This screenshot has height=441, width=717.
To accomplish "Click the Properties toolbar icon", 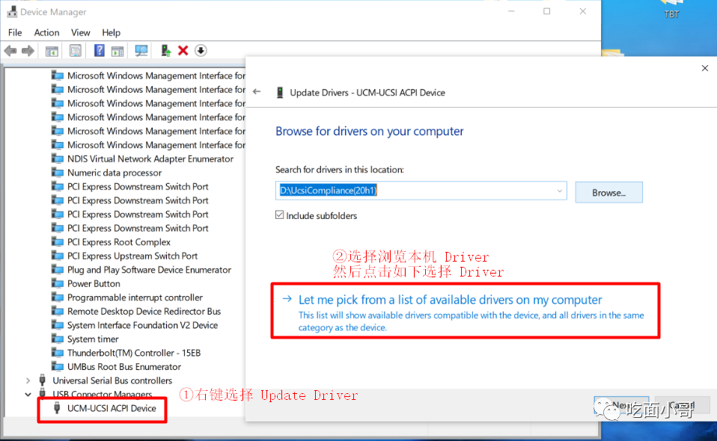I will pos(76,51).
